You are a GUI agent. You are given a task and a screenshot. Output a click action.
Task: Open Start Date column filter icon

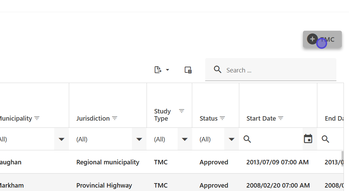click(281, 118)
